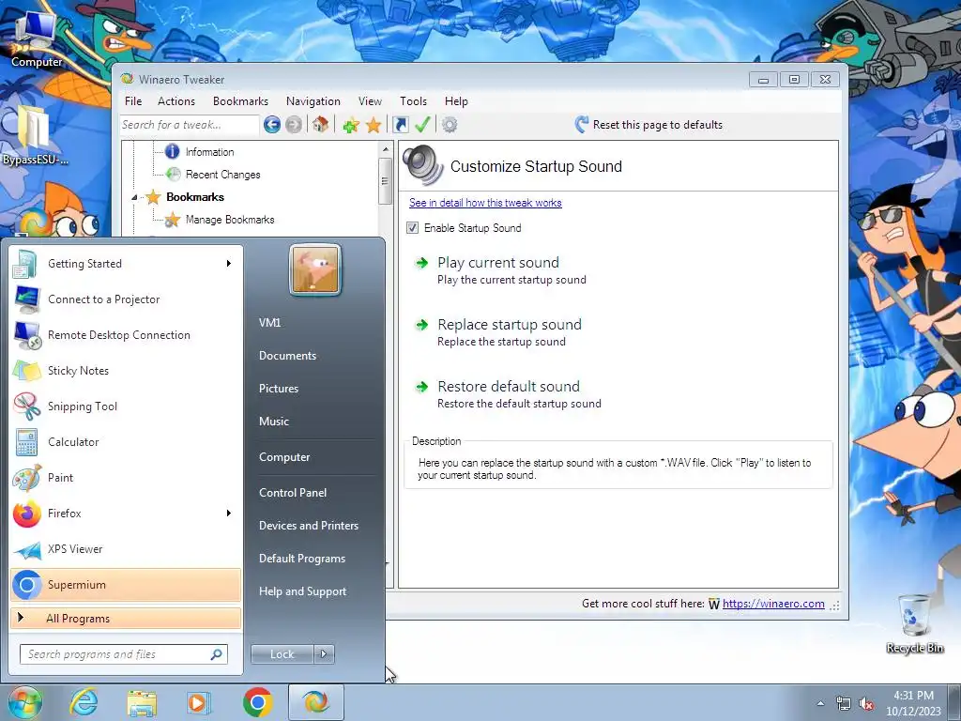Open the Recycle Bin desktop icon
Screen dimensions: 961x721
[x=914, y=623]
